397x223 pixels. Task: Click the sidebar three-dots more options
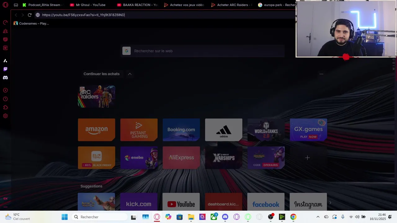(x=5, y=207)
